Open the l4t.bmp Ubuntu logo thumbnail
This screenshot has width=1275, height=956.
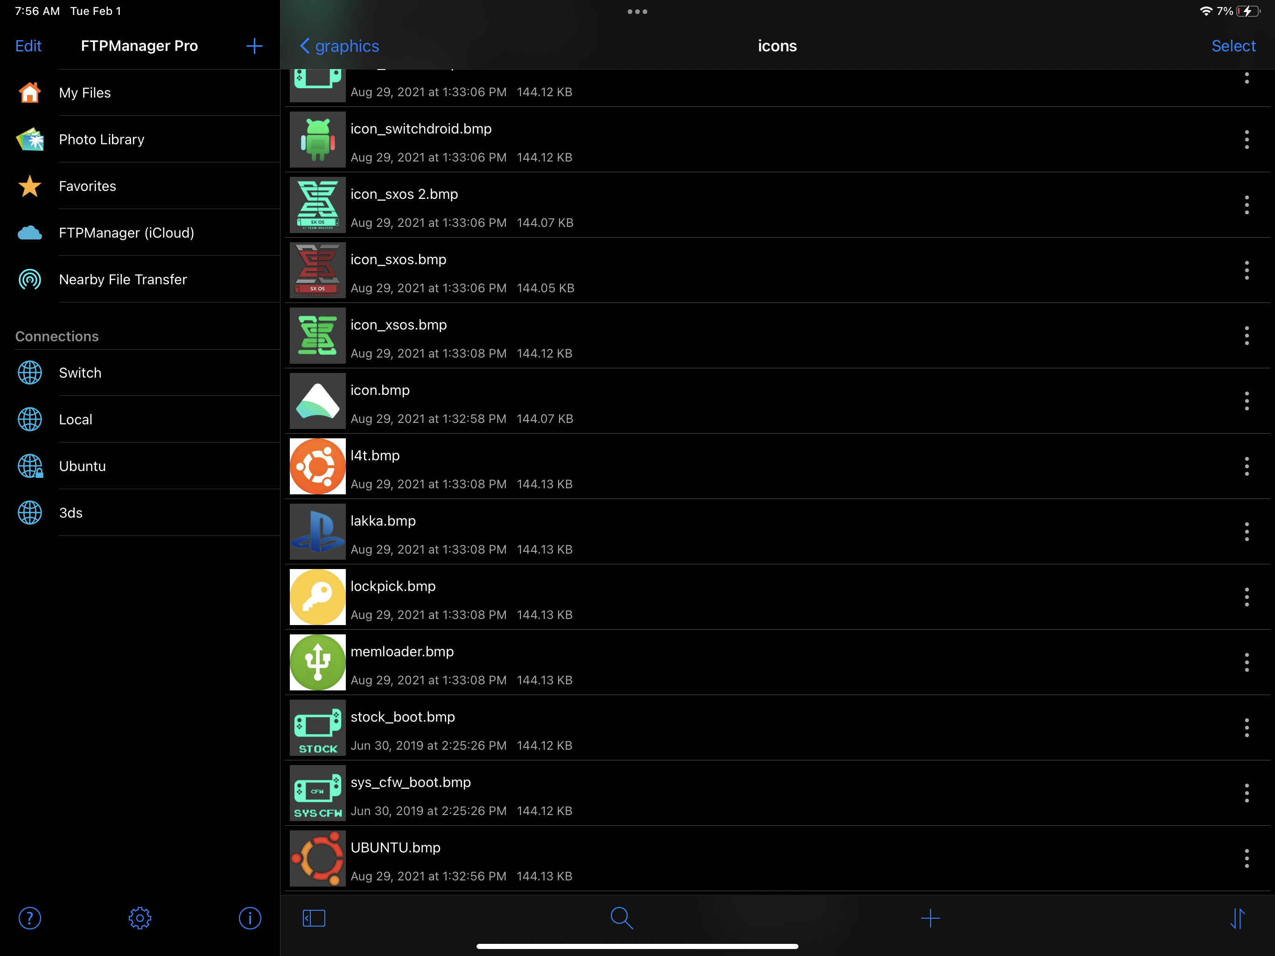coord(318,466)
